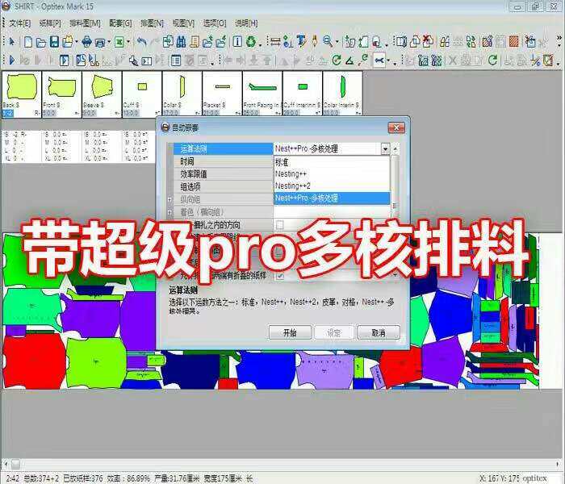Click the Excel export icon

(119, 42)
